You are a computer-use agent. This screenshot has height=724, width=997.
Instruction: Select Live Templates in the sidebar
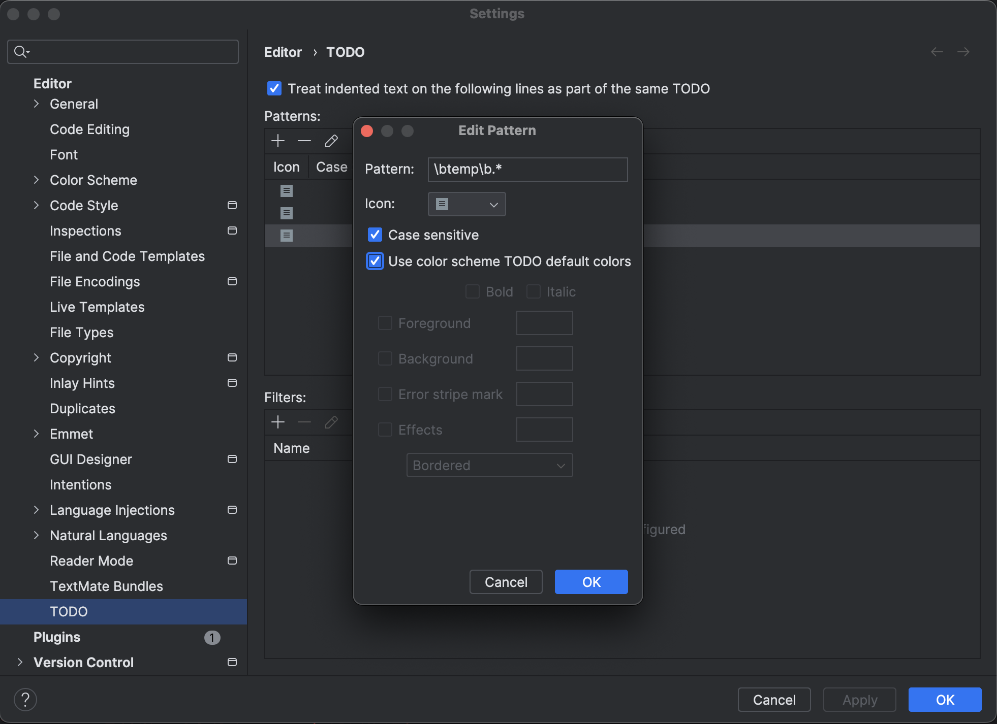97,307
